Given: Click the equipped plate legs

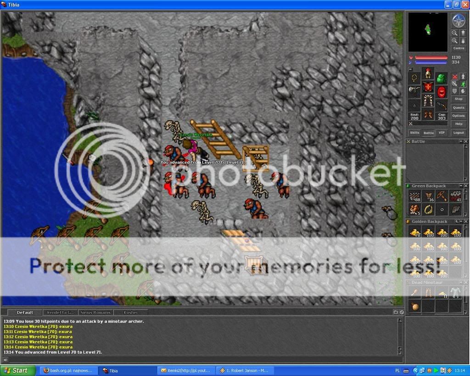Looking at the screenshot, I should click(428, 101).
